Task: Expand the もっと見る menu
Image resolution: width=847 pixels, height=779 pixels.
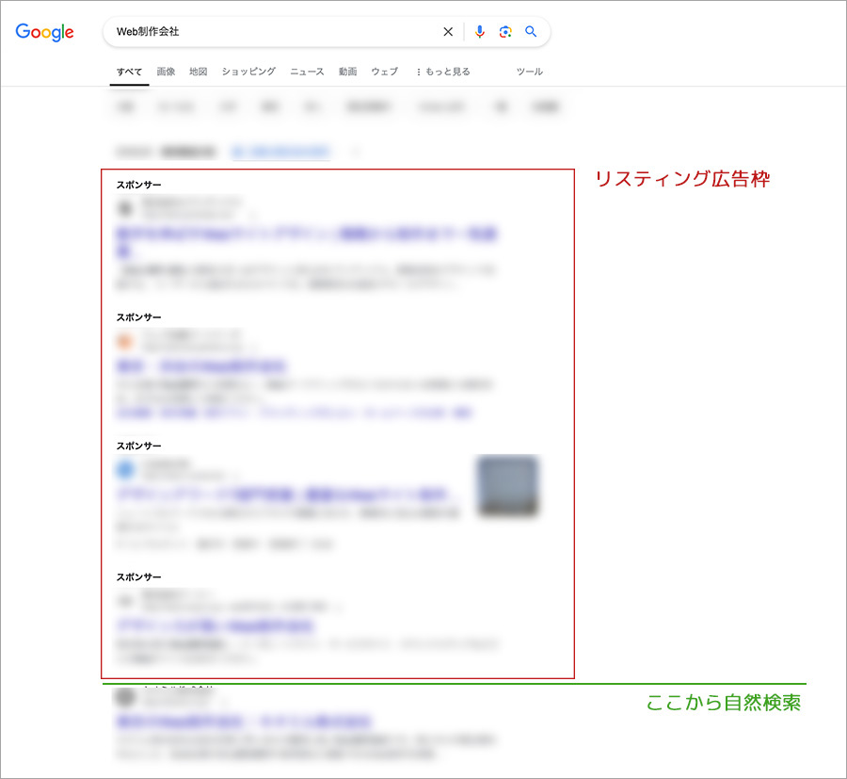Action: 442,72
